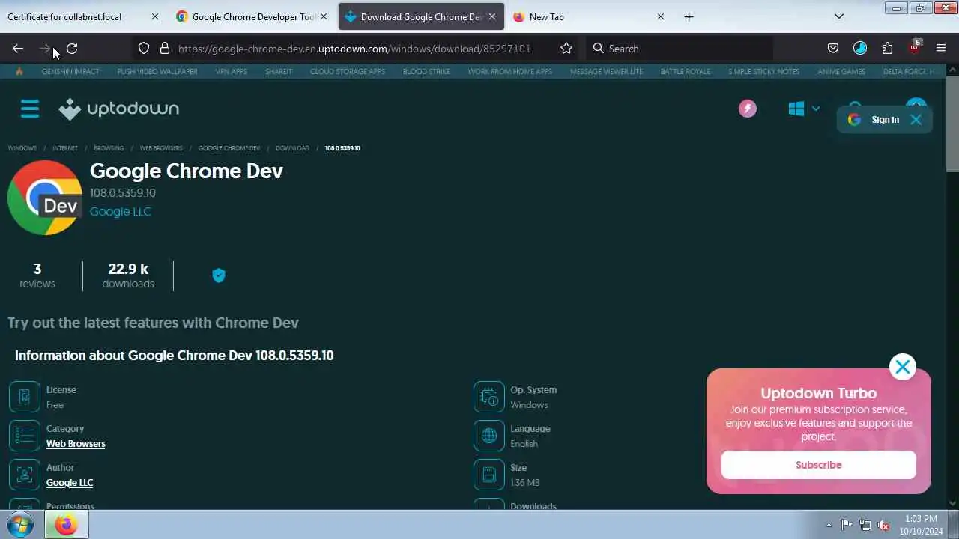Bookmark this page with the star

pos(566,49)
